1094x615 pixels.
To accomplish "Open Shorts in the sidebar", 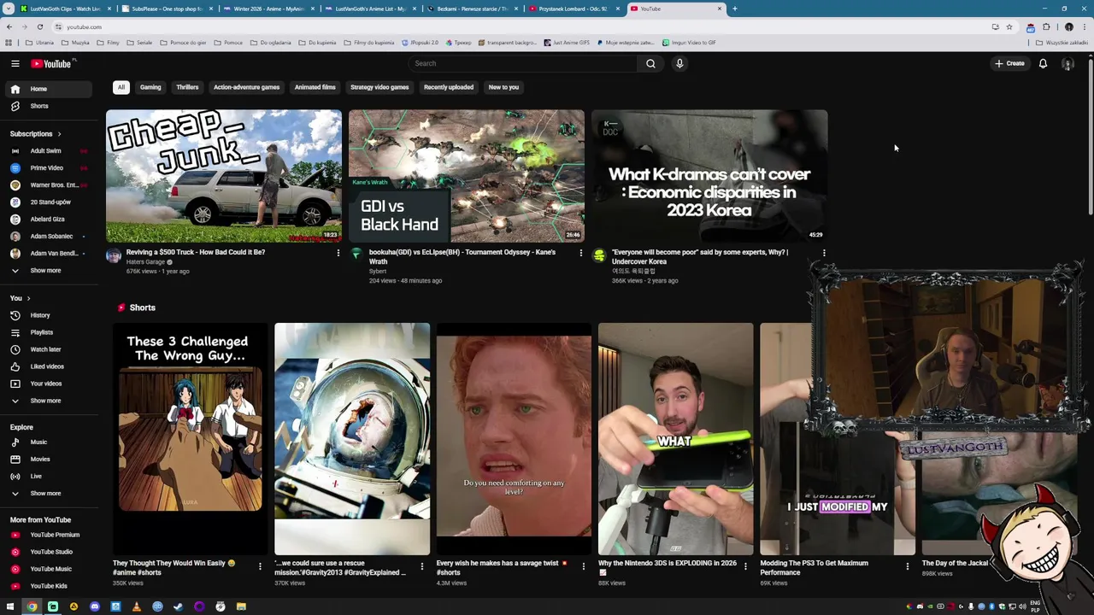I will coord(50,106).
